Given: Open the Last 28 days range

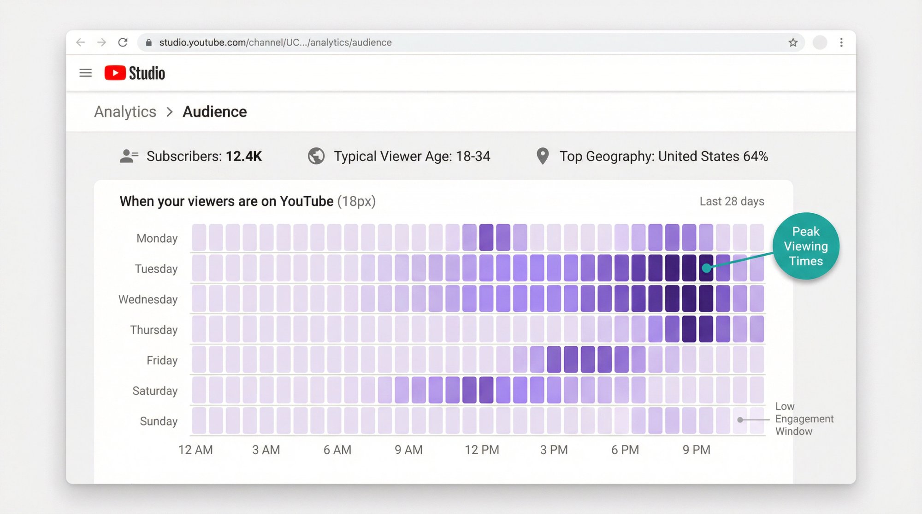Looking at the screenshot, I should pos(732,201).
